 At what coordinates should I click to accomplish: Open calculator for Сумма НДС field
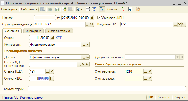pyautogui.click(x=52, y=79)
